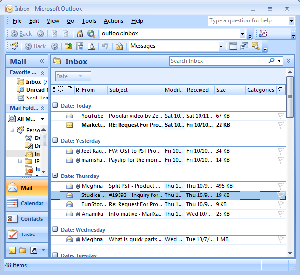The image size is (300, 275).
Task: Toggle flag on Anamika Informative message
Action: [x=281, y=214]
